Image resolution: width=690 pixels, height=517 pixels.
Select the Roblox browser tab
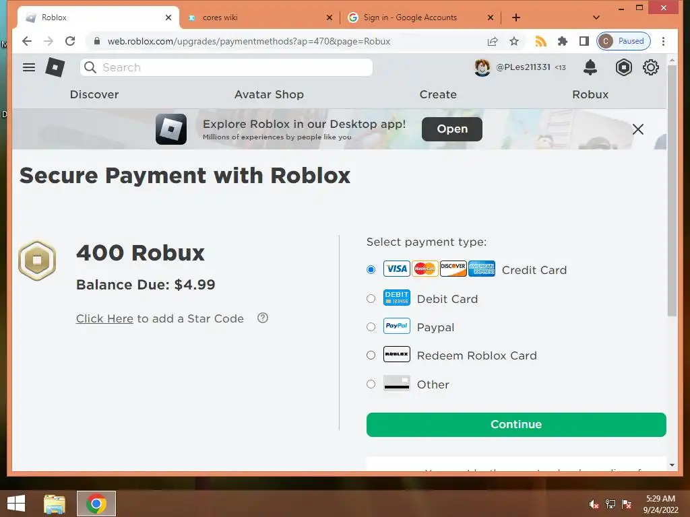98,18
